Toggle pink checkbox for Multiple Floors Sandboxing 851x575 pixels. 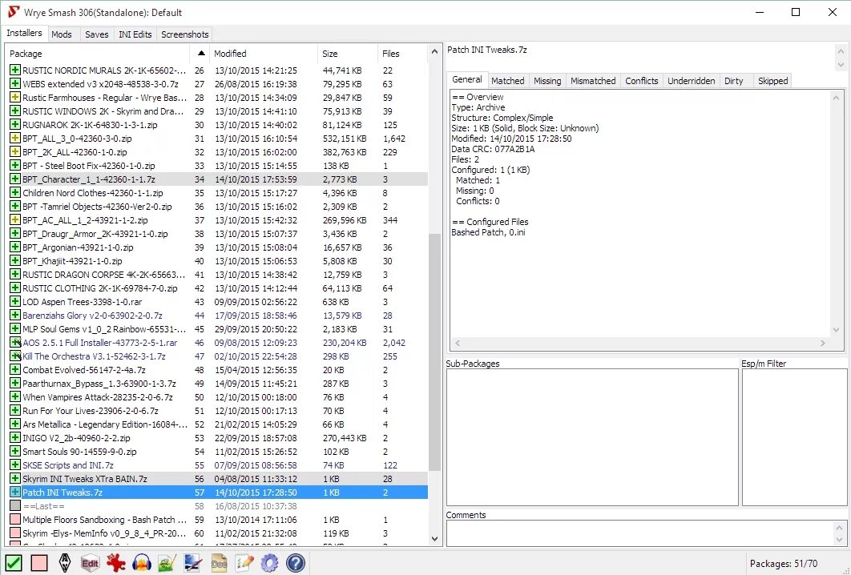15,519
